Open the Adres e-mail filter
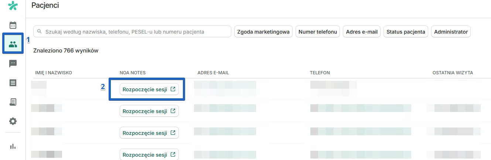Viewport: 491px width, 160px height. pyautogui.click(x=362, y=32)
